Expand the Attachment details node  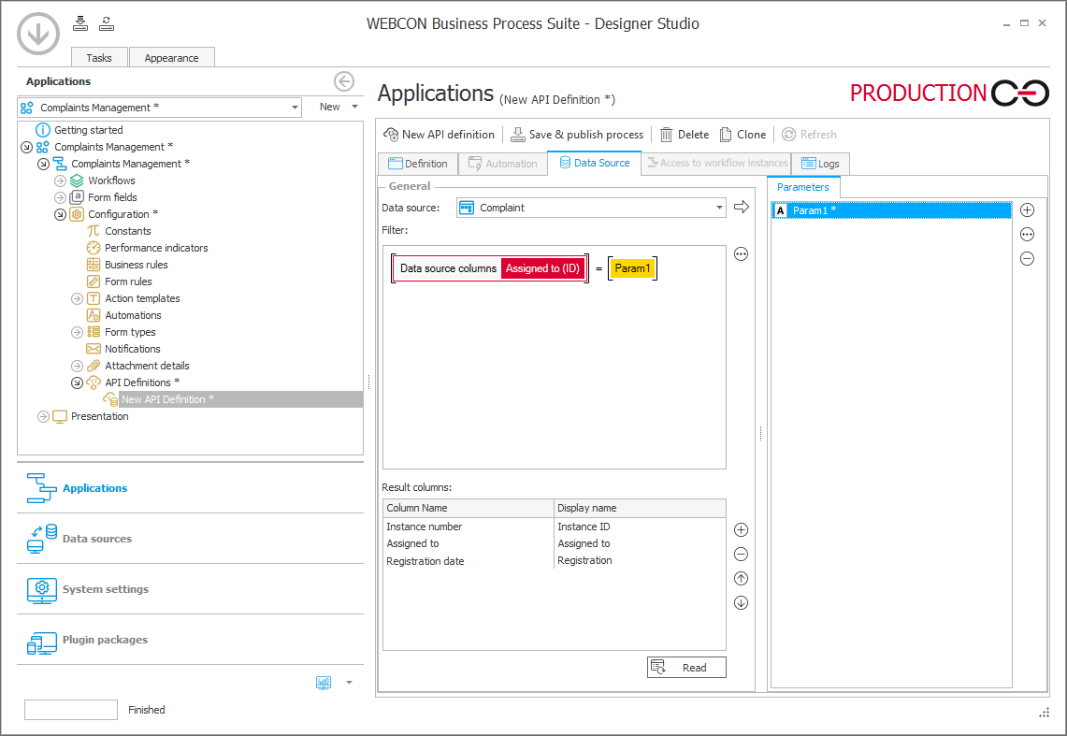click(77, 366)
